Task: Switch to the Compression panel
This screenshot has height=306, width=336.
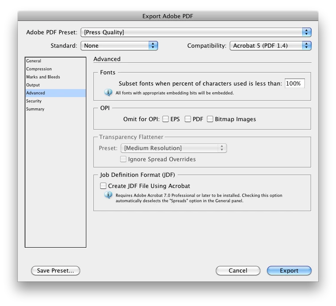Action: 56,69
